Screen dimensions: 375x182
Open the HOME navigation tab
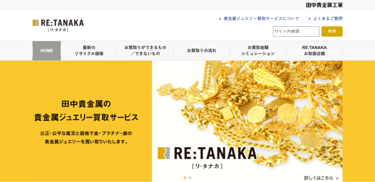pyautogui.click(x=47, y=51)
